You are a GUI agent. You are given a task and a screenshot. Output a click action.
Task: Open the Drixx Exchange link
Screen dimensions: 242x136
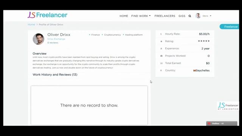56,39
